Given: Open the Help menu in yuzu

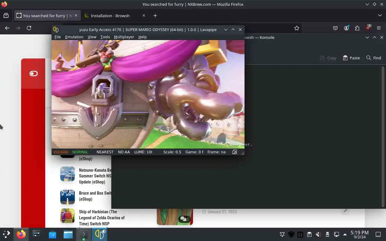Looking at the screenshot, I should [x=143, y=37].
